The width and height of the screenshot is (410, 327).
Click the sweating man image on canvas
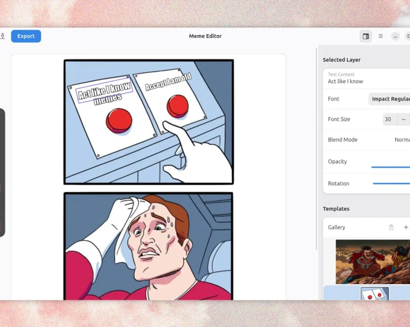(x=149, y=246)
